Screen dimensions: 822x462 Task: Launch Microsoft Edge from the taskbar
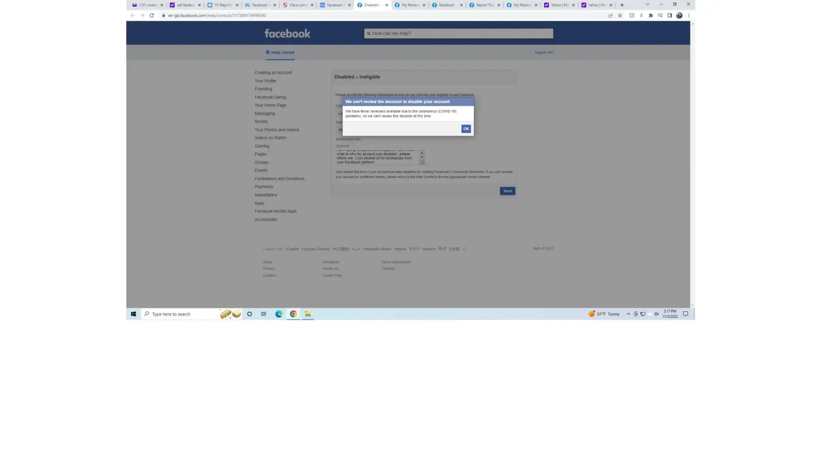[279, 314]
